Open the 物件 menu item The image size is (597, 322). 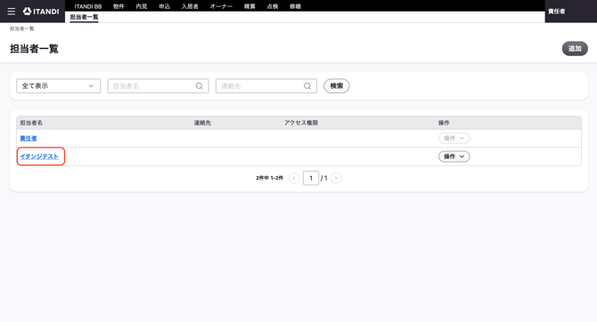click(x=119, y=6)
